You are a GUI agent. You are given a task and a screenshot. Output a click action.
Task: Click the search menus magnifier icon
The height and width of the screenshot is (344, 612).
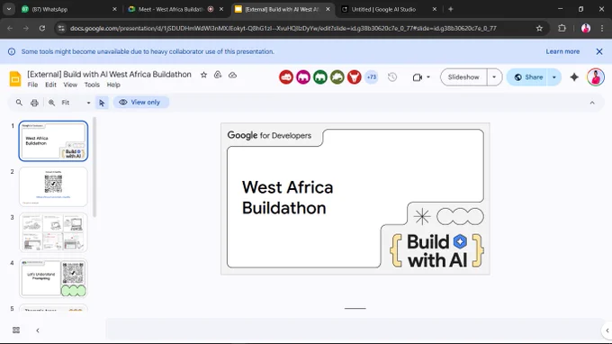click(x=19, y=103)
